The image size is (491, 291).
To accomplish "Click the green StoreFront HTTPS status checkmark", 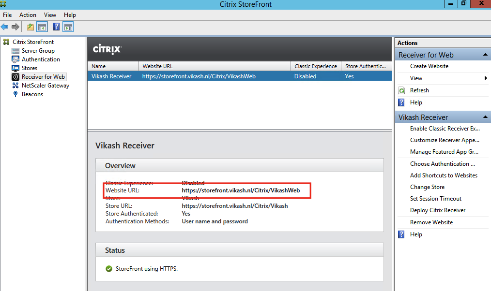I will (x=109, y=269).
